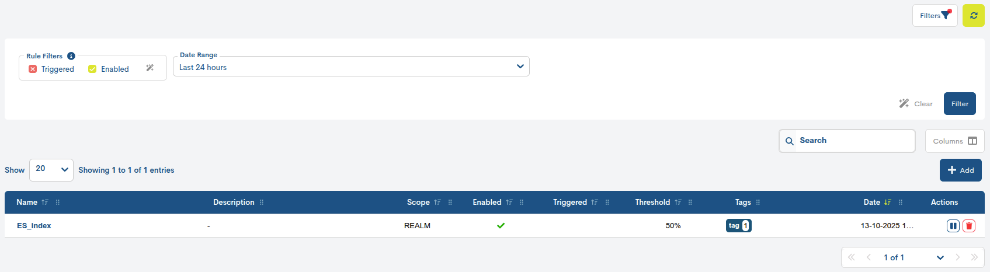Delete the ES_Index rule
This screenshot has height=272, width=990.
pos(969,226)
